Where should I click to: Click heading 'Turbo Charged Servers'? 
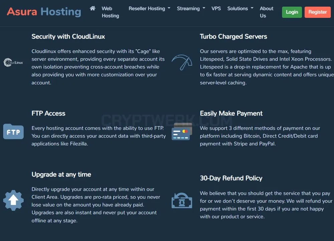point(233,37)
